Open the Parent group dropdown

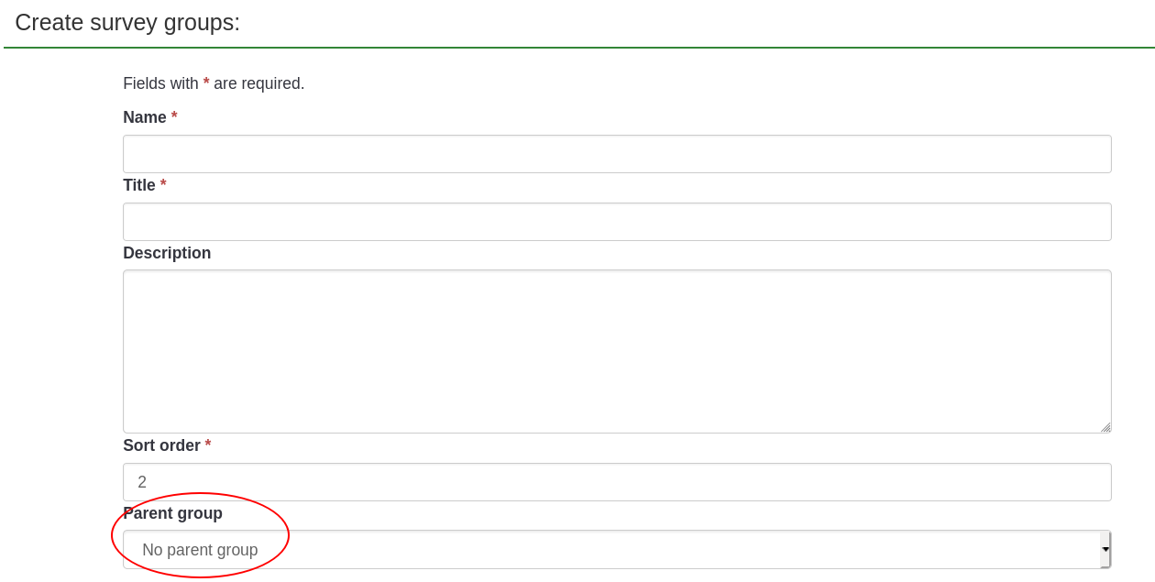coord(616,550)
